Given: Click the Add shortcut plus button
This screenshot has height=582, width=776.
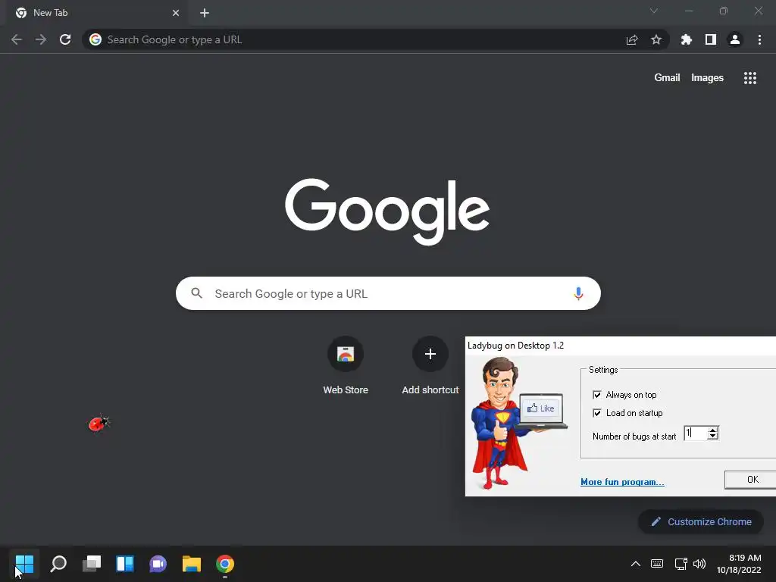Looking at the screenshot, I should (x=430, y=354).
